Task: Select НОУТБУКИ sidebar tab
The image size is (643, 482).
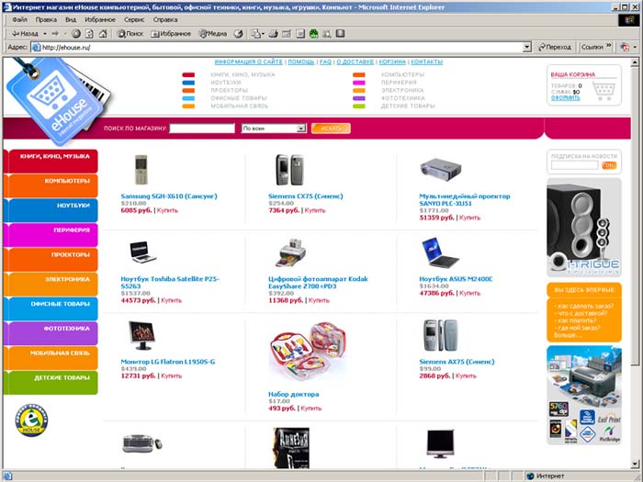Action: (51, 210)
